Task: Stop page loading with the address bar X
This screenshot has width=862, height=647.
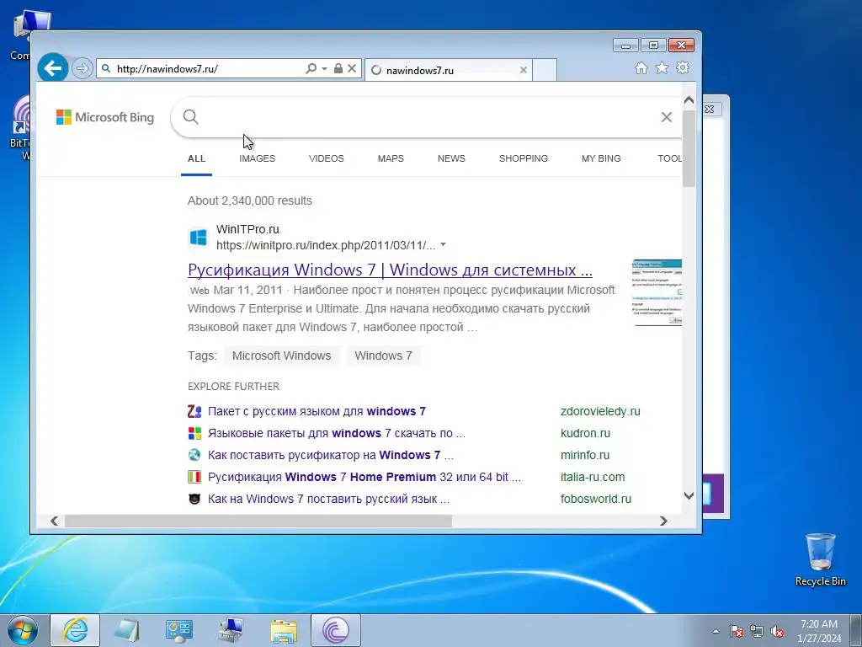Action: click(352, 68)
